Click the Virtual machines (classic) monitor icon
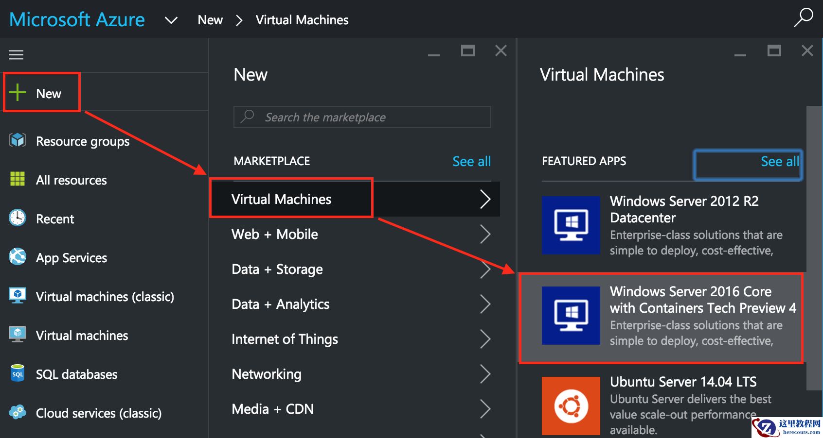The image size is (823, 438). (18, 295)
